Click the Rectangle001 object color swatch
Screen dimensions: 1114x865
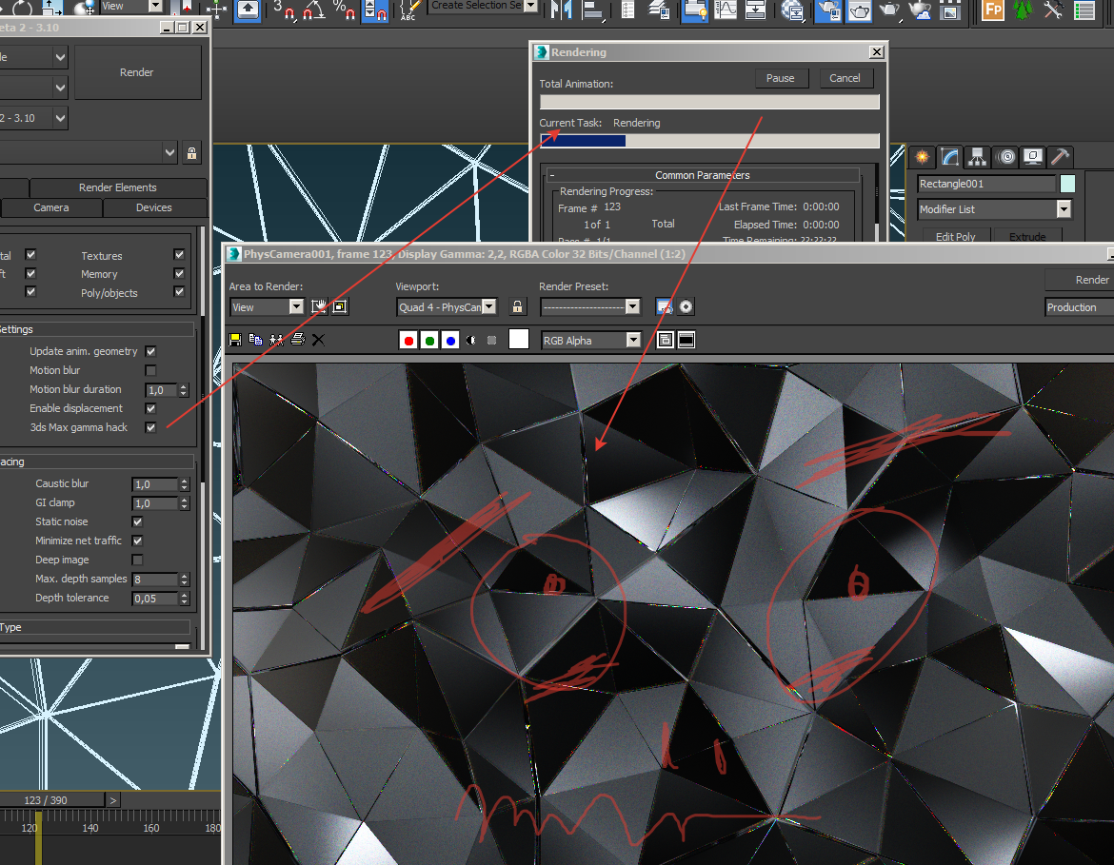point(1067,184)
